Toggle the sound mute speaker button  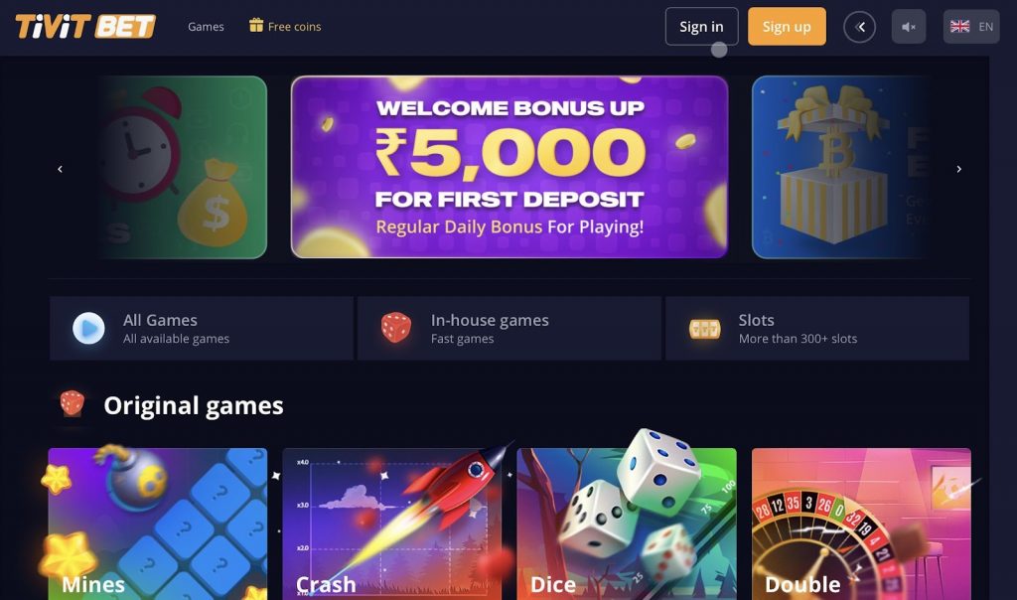909,27
